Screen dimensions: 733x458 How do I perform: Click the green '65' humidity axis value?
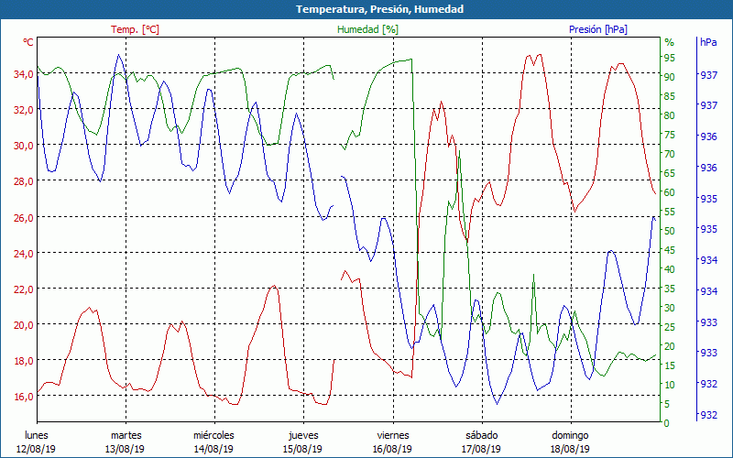pos(670,173)
